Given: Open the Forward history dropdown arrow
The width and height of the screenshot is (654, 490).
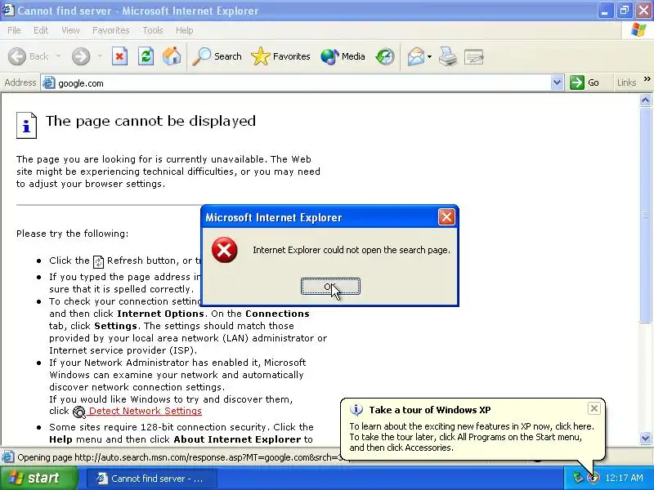Looking at the screenshot, I should (x=100, y=56).
